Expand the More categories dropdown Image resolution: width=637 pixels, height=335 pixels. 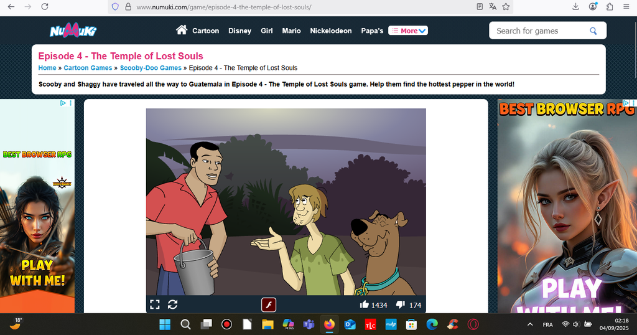click(408, 31)
